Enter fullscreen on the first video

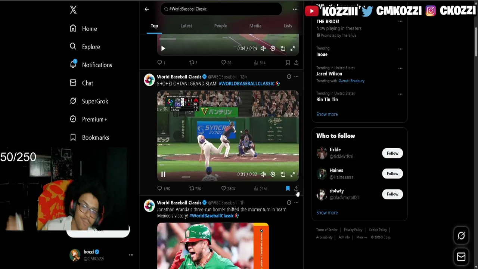coord(293,49)
